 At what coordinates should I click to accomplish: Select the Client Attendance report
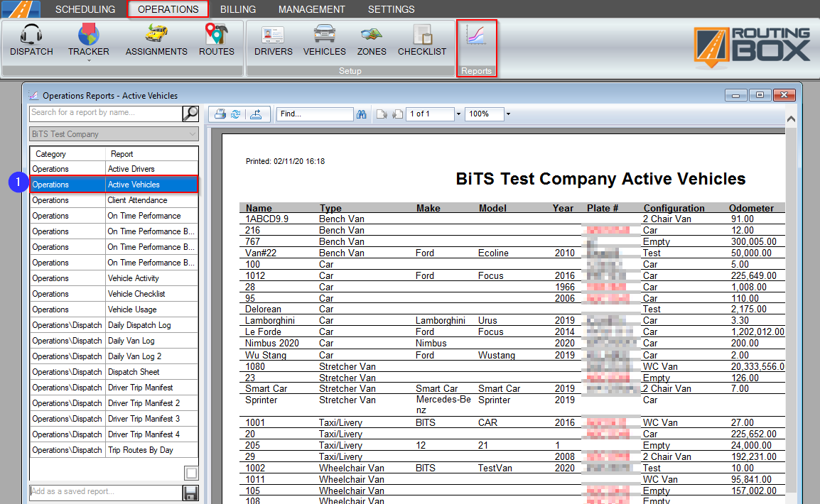(x=114, y=200)
